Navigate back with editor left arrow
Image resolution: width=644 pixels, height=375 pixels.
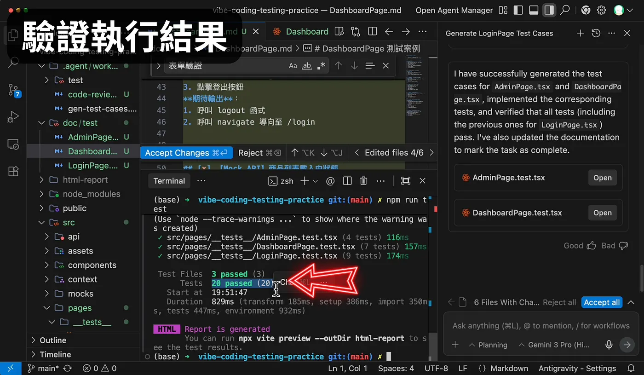pos(389,31)
